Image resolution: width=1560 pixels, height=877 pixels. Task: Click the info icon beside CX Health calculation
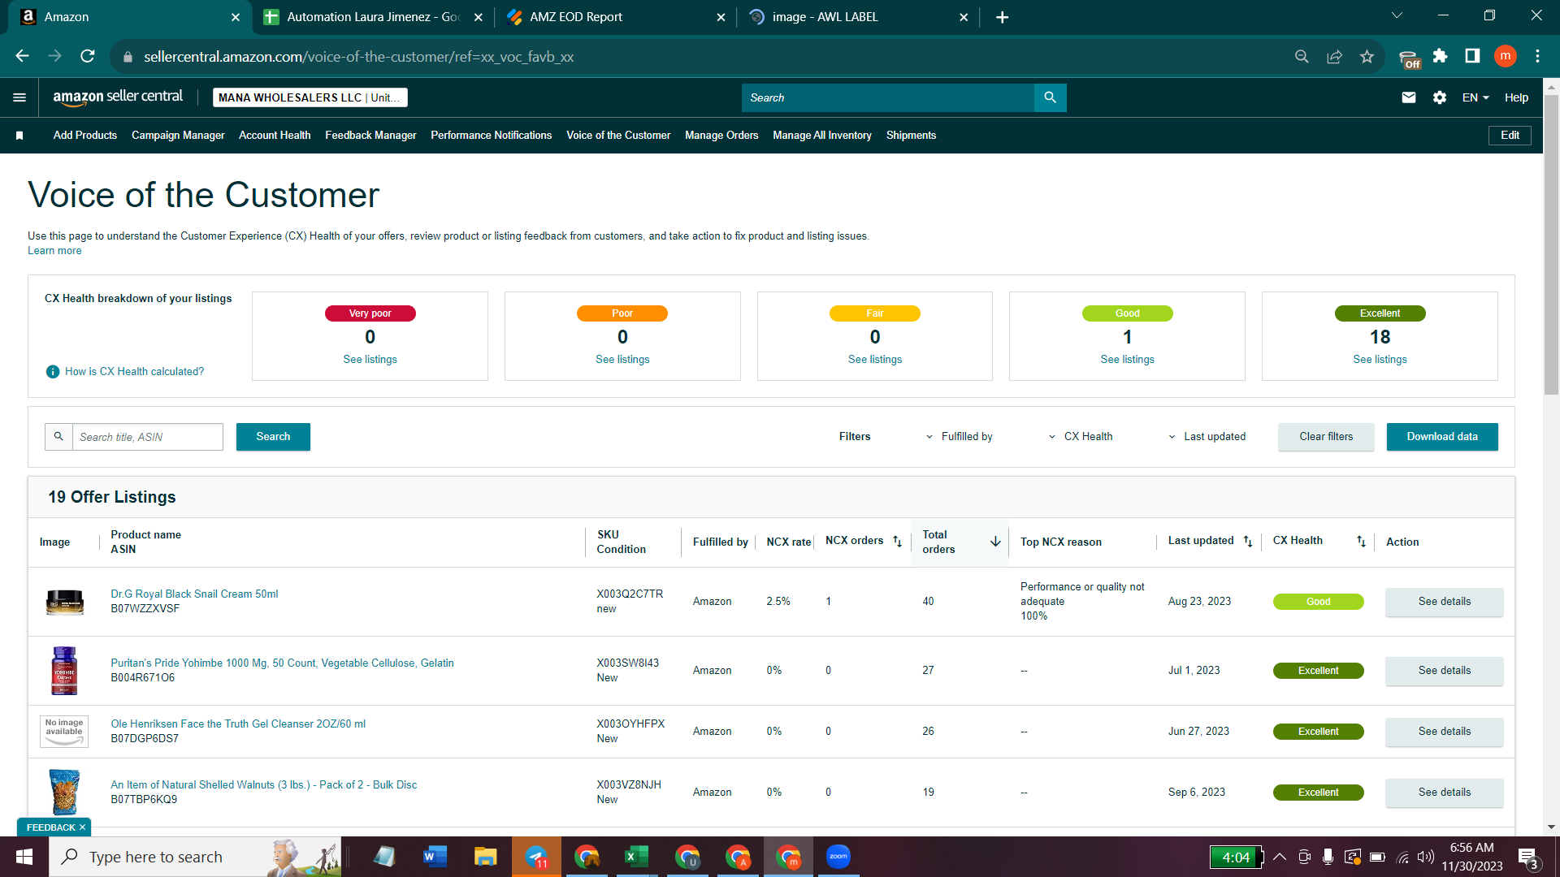coord(53,372)
